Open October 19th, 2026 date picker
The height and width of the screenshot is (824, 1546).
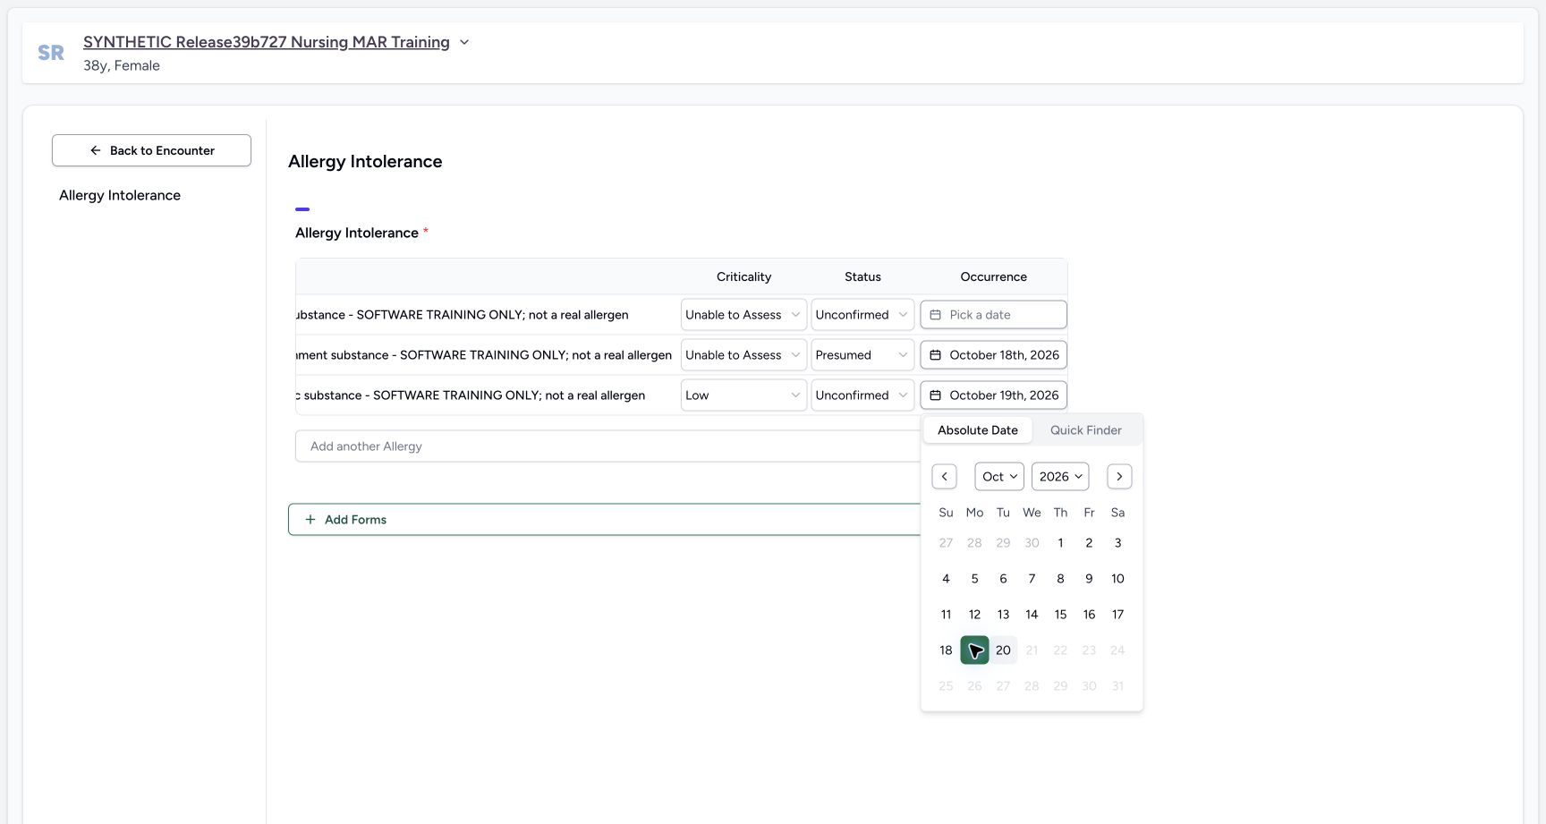[993, 395]
